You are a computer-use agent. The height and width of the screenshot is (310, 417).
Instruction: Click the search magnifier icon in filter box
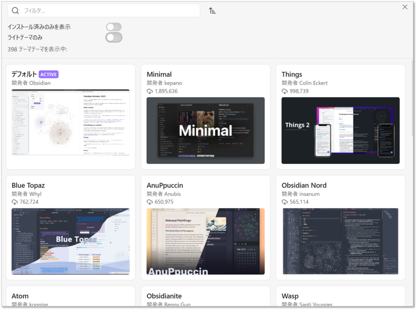click(15, 11)
